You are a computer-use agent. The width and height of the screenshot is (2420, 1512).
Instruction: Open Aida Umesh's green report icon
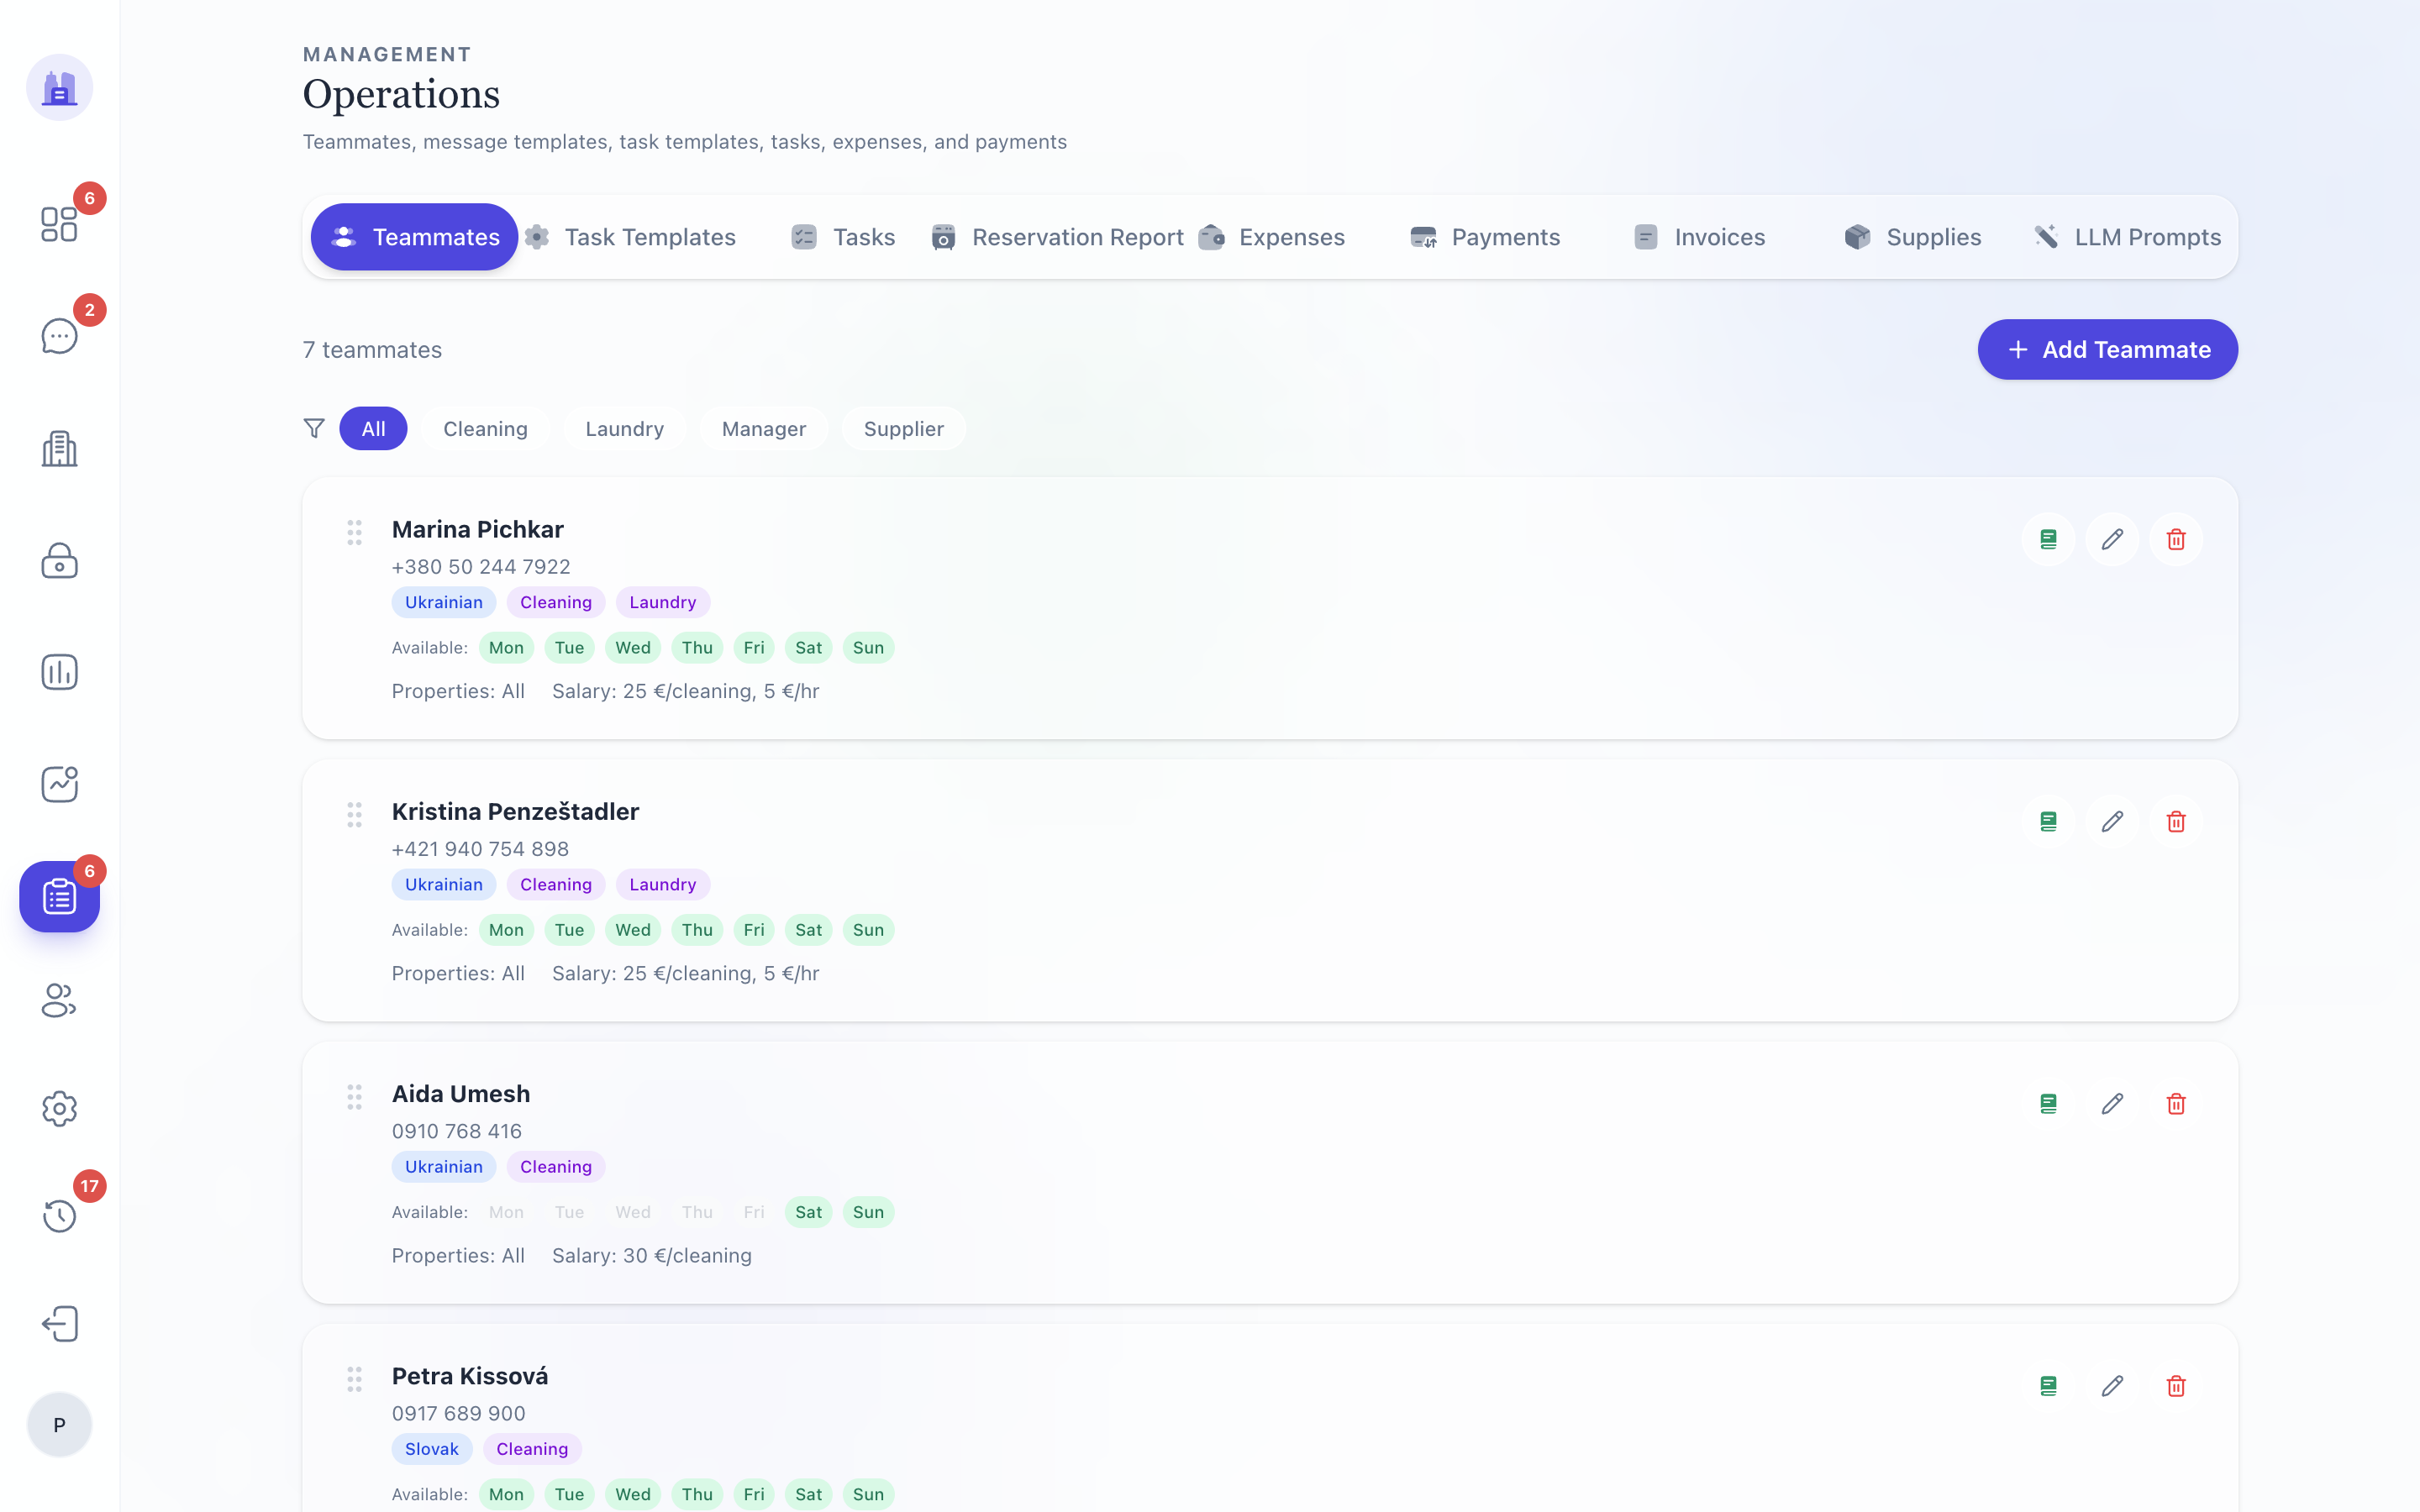click(x=2047, y=1104)
